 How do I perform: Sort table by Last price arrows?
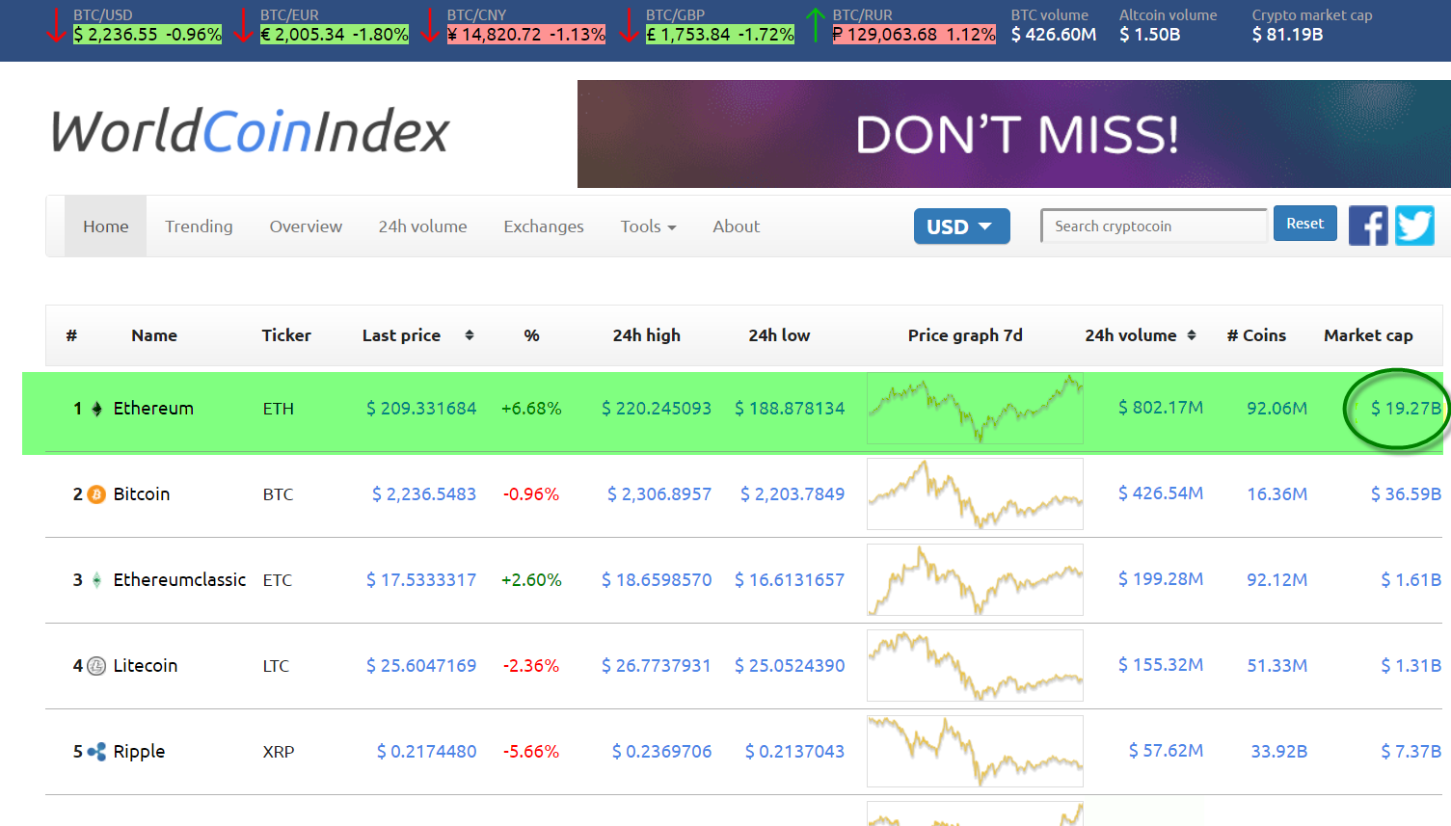point(470,335)
